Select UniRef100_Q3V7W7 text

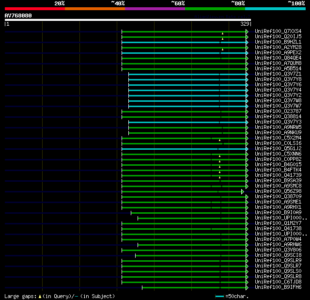[278, 106]
